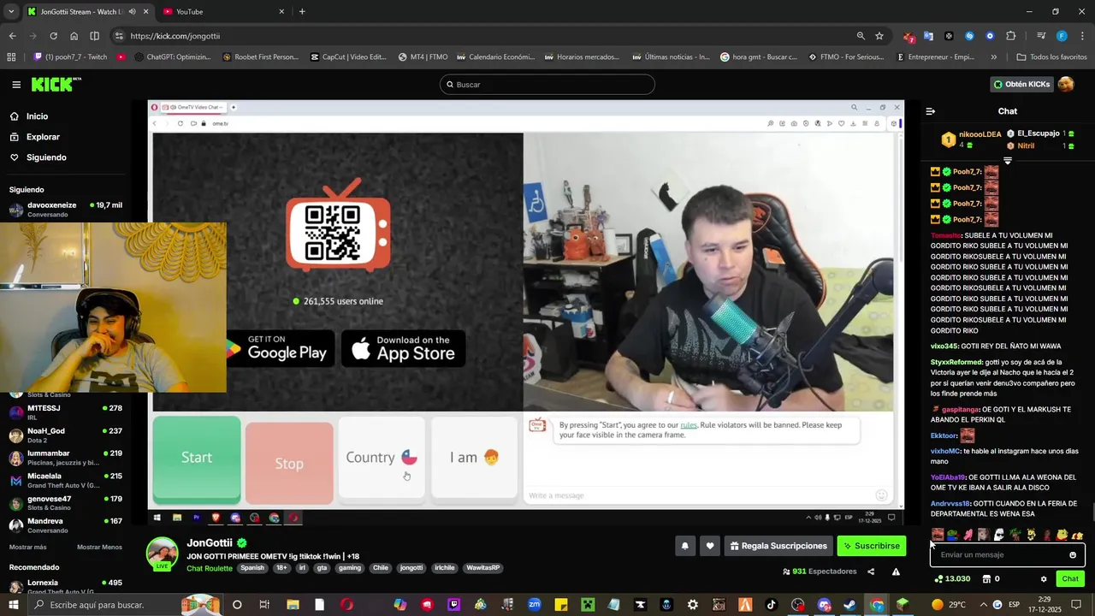Image resolution: width=1095 pixels, height=616 pixels.
Task: Click Mostrar más in the following list
Action: coord(28,548)
